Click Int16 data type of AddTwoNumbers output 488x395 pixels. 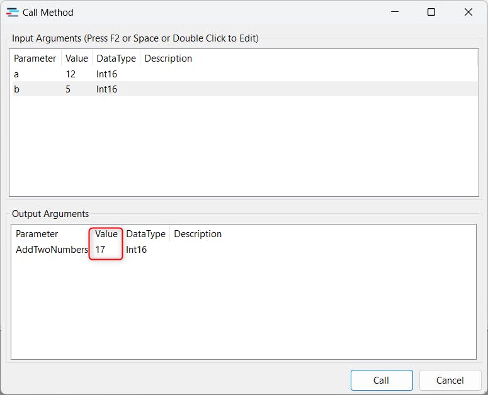pyautogui.click(x=137, y=250)
